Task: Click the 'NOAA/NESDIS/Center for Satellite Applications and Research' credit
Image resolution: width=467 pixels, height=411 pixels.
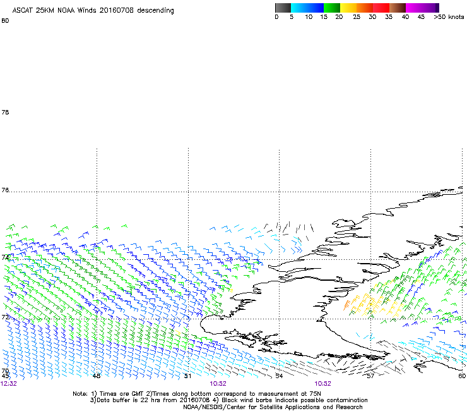Action: tap(273, 407)
